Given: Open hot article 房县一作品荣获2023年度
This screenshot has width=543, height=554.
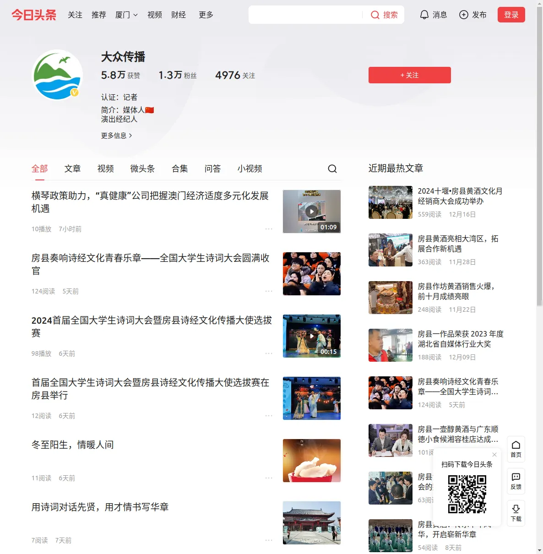Looking at the screenshot, I should [x=461, y=339].
